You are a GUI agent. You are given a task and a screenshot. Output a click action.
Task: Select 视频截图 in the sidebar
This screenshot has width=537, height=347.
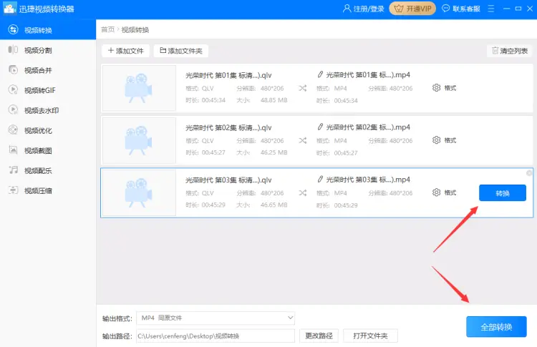tap(47, 150)
